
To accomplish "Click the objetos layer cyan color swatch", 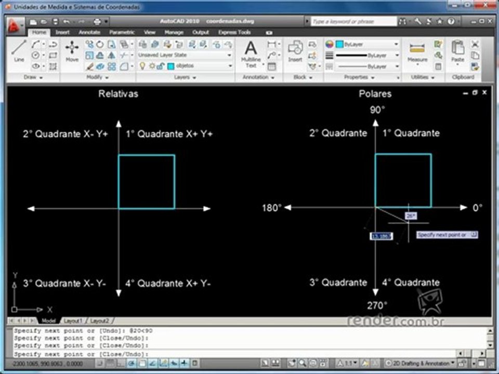I will 171,66.
